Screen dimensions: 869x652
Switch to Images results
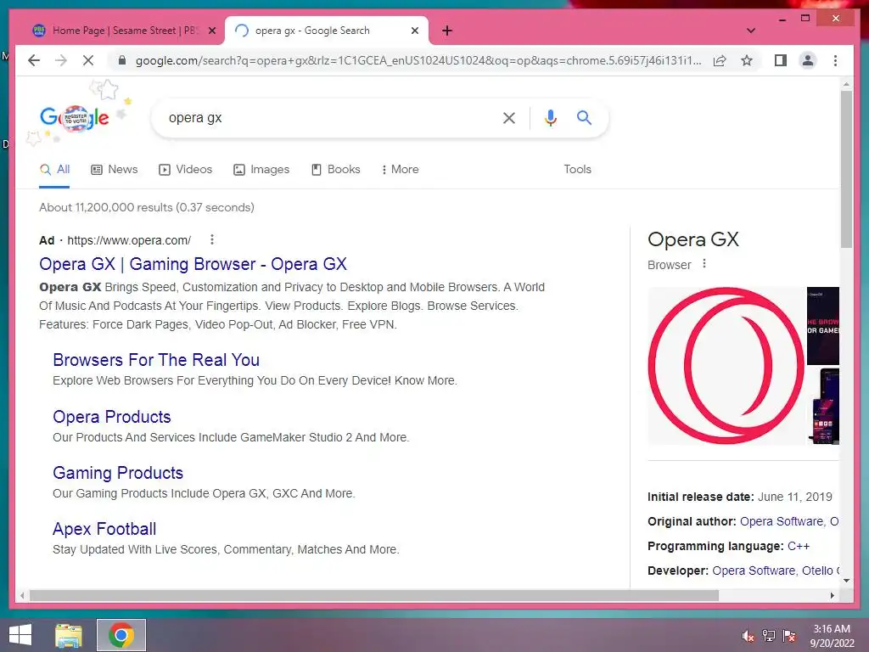[261, 170]
